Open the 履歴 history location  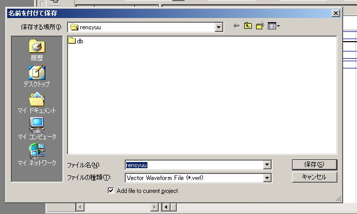[x=37, y=50]
